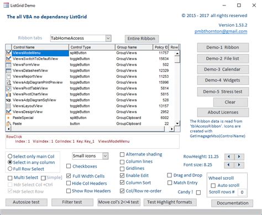The height and width of the screenshot is (215, 262).
Task: Click the pmbthornton@gmail.com email link
Action: click(x=221, y=31)
